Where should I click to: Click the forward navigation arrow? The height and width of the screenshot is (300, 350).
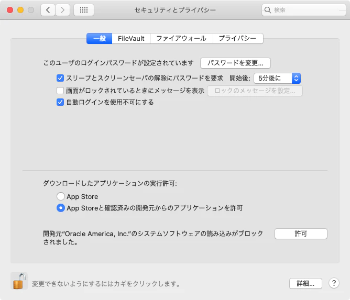coord(62,10)
